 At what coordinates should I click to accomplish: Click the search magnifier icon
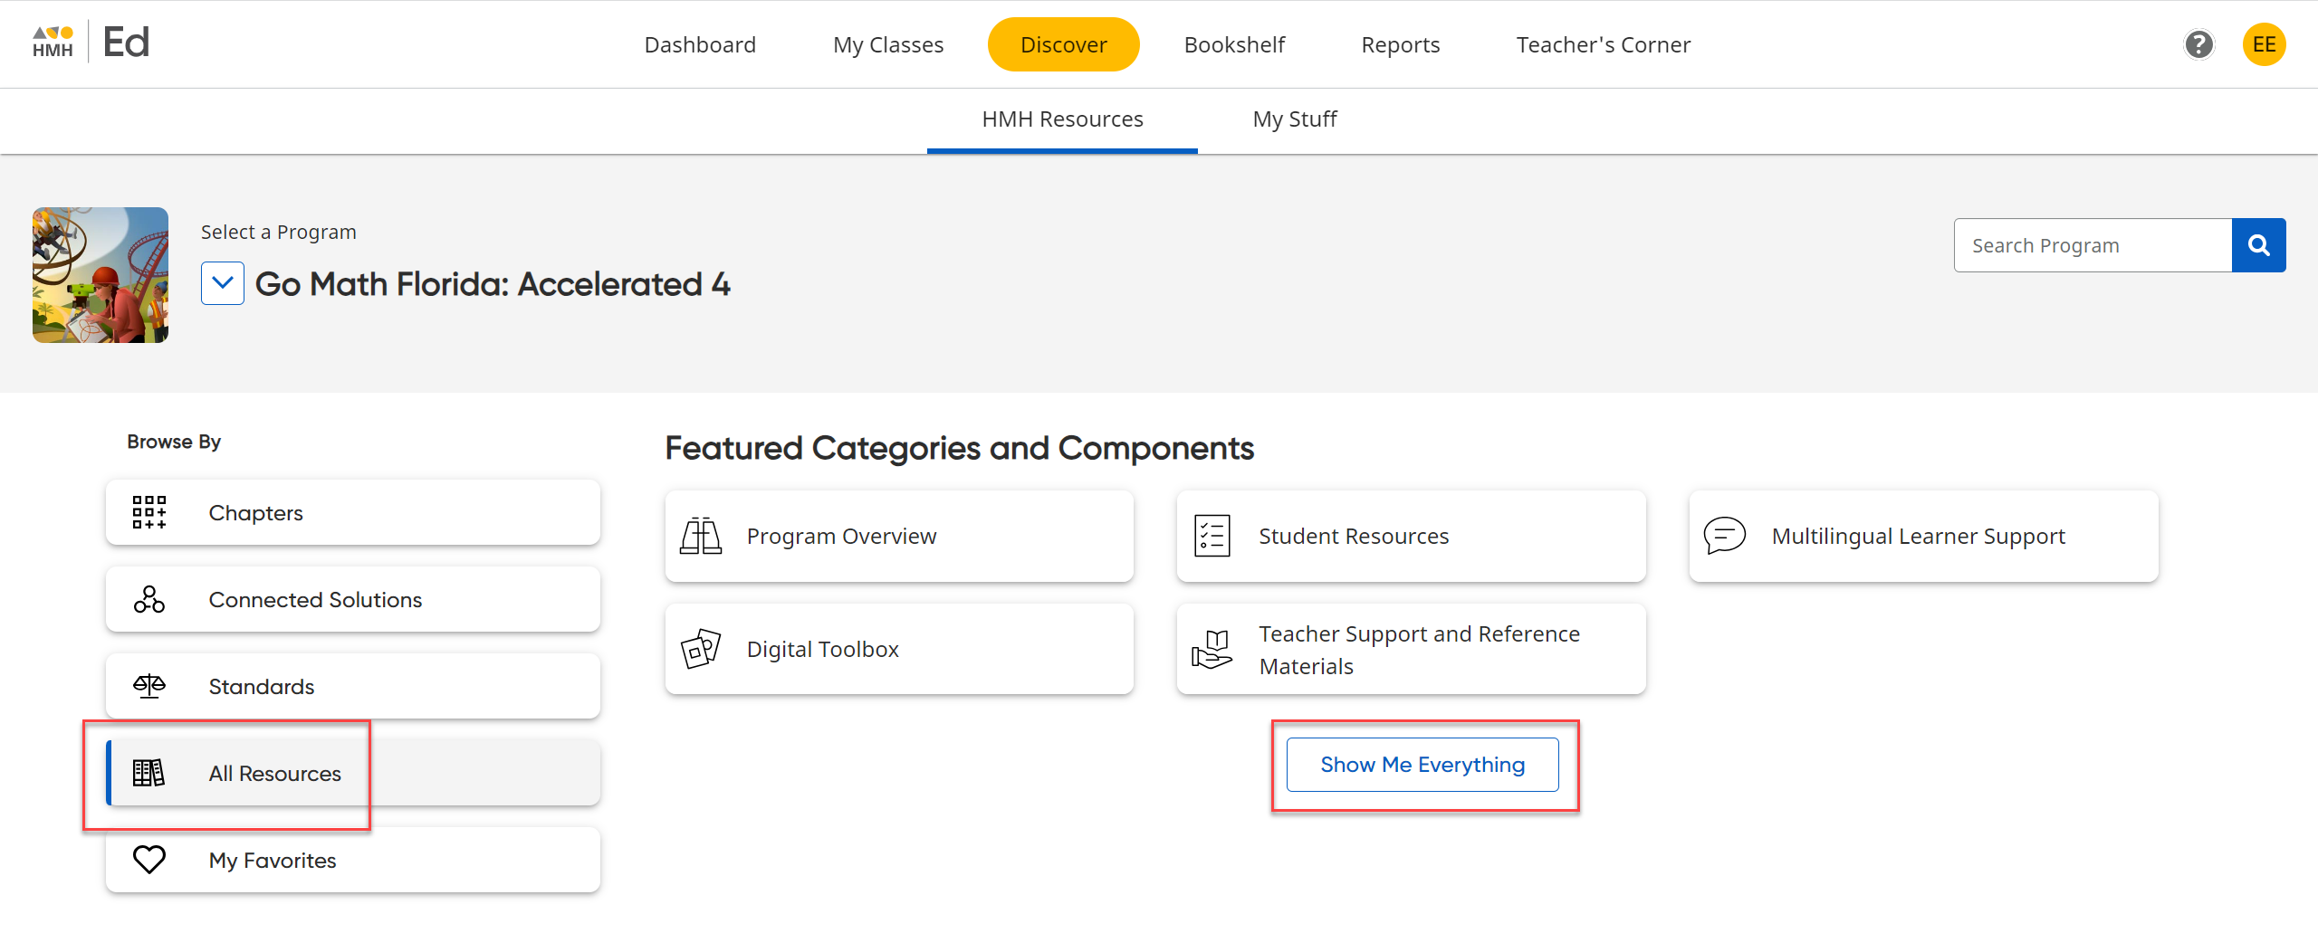(2258, 244)
